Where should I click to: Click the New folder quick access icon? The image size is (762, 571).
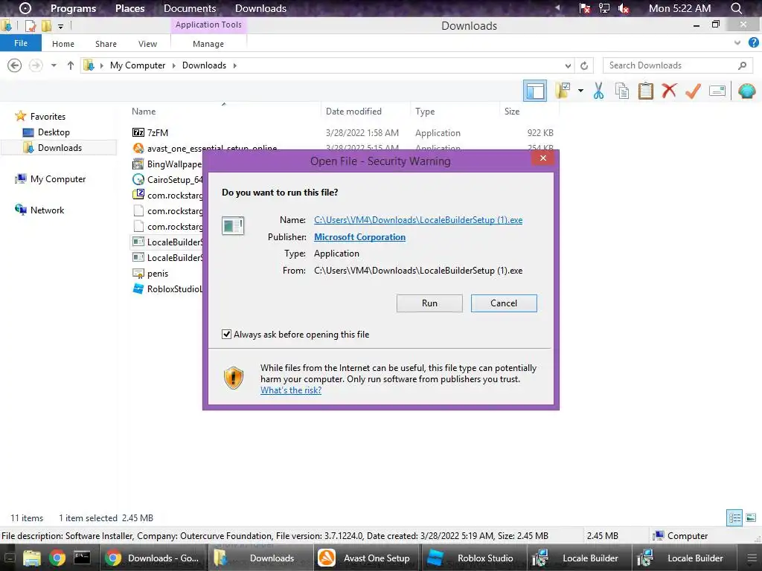click(x=47, y=26)
